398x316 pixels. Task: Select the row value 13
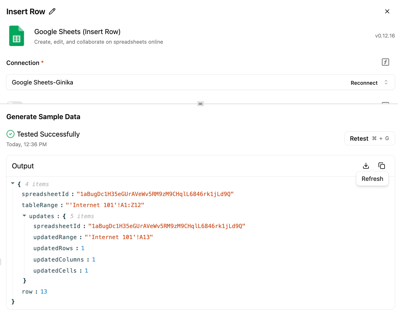point(44,292)
